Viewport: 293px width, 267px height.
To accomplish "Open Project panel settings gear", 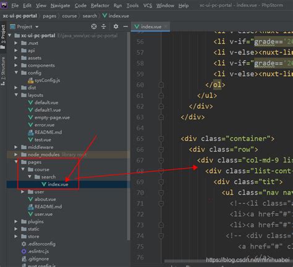I will click(116, 27).
